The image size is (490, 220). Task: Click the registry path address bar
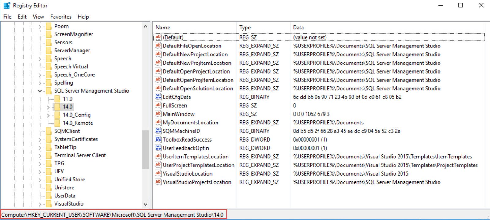click(x=113, y=214)
